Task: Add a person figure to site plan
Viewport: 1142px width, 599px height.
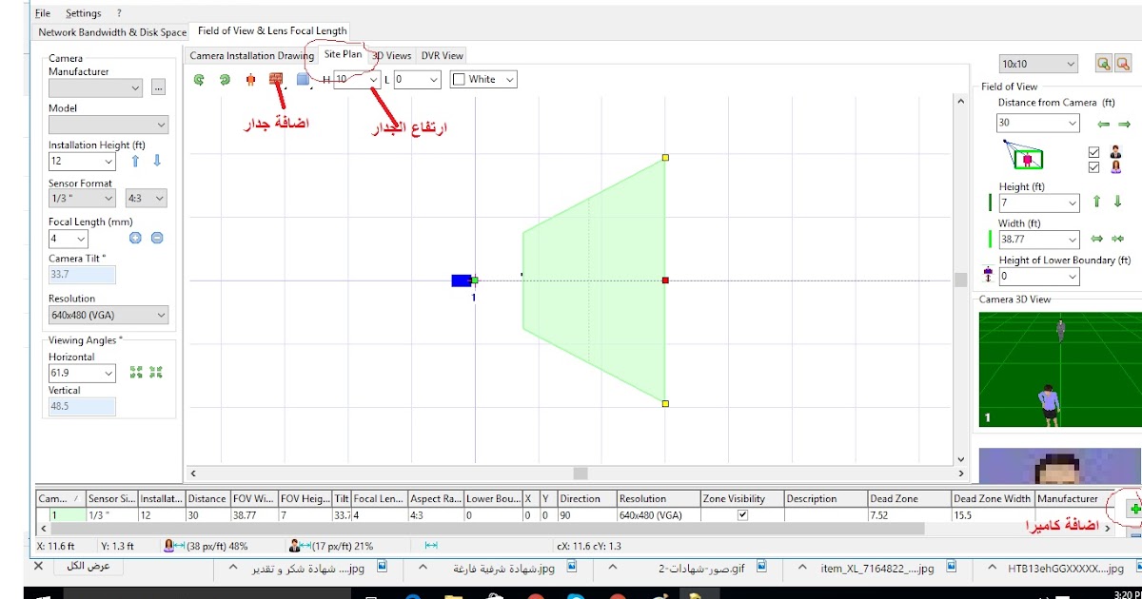Action: pyautogui.click(x=250, y=80)
